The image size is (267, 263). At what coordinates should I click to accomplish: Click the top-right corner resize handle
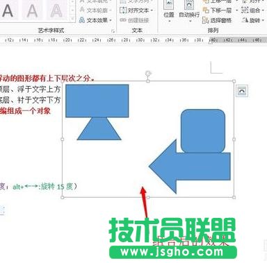234,81
